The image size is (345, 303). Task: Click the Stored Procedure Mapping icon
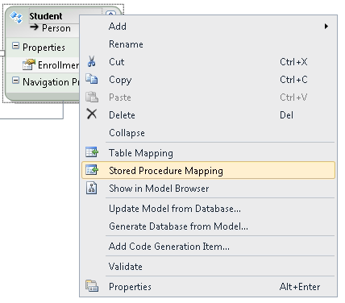click(x=92, y=170)
